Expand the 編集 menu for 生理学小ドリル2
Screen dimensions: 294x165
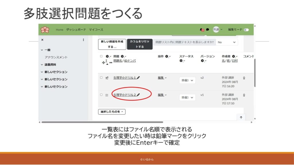coord(162,95)
